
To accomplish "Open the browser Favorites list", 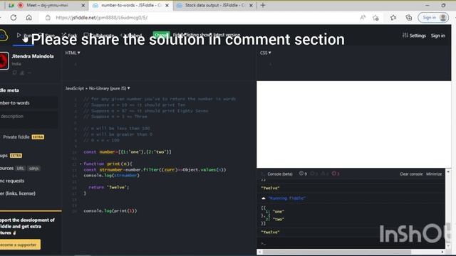I will click(393, 18).
